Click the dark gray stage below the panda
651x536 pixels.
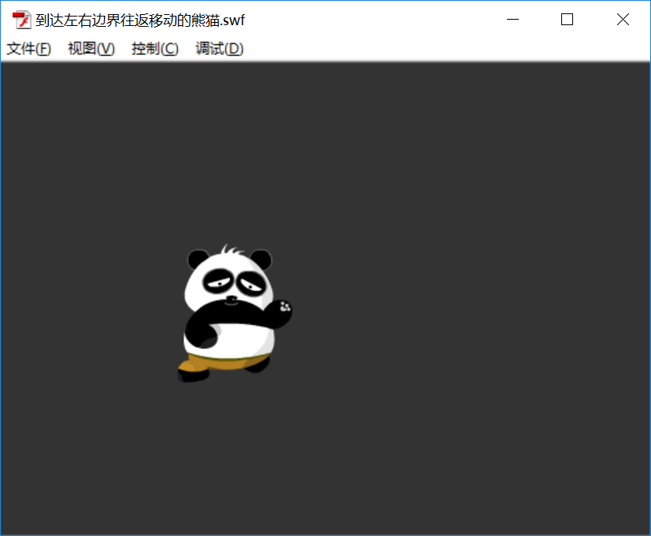click(236, 449)
